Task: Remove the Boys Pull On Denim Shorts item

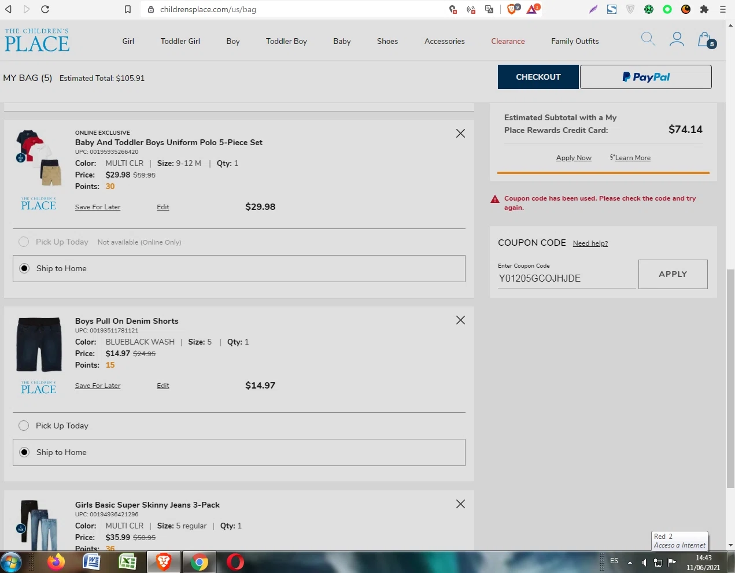Action: [x=460, y=320]
